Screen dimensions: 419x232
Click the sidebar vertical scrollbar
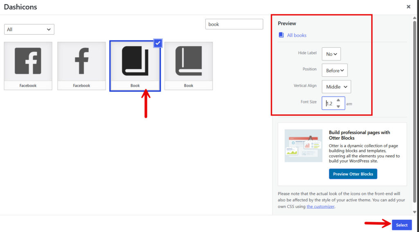[414, 112]
